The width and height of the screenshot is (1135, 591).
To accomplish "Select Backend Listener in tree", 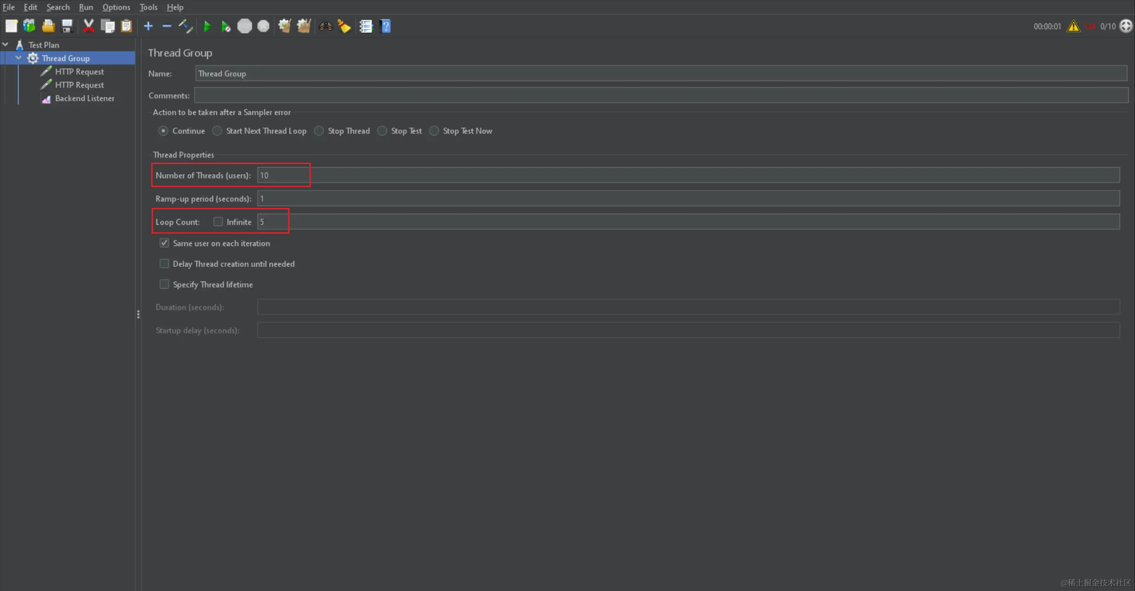I will click(84, 98).
